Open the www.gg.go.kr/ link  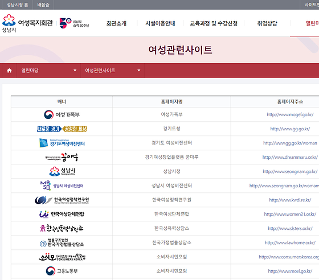click(290, 129)
